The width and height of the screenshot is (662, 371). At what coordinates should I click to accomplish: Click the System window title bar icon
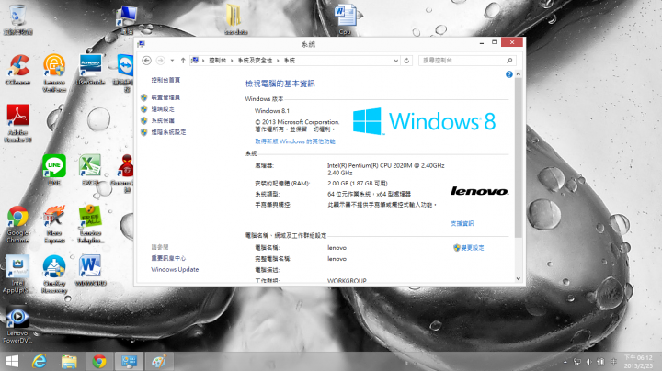pyautogui.click(x=142, y=44)
